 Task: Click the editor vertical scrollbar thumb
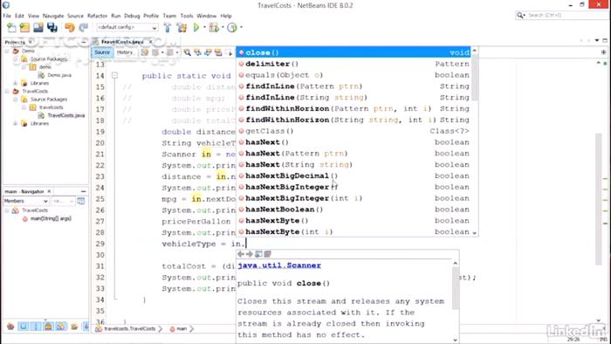[600, 199]
